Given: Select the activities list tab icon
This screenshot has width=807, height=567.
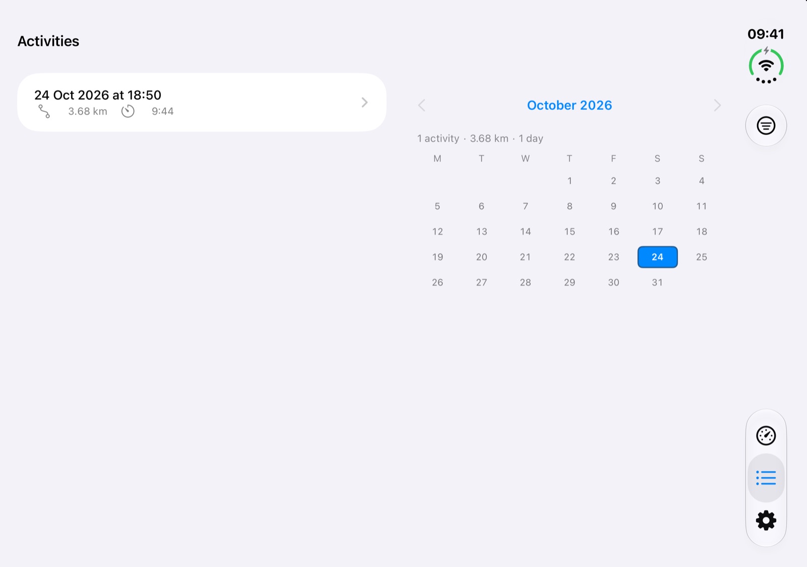Looking at the screenshot, I should 766,478.
